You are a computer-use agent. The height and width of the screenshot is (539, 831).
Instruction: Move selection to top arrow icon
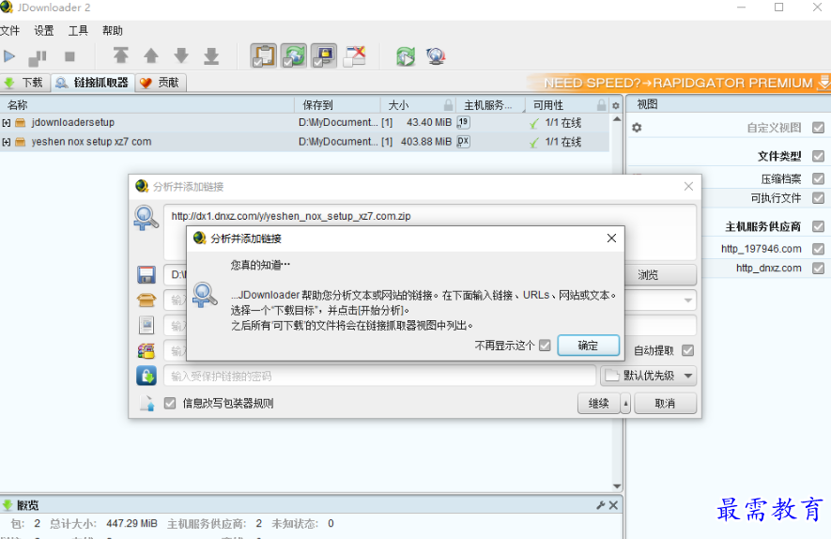(x=121, y=55)
